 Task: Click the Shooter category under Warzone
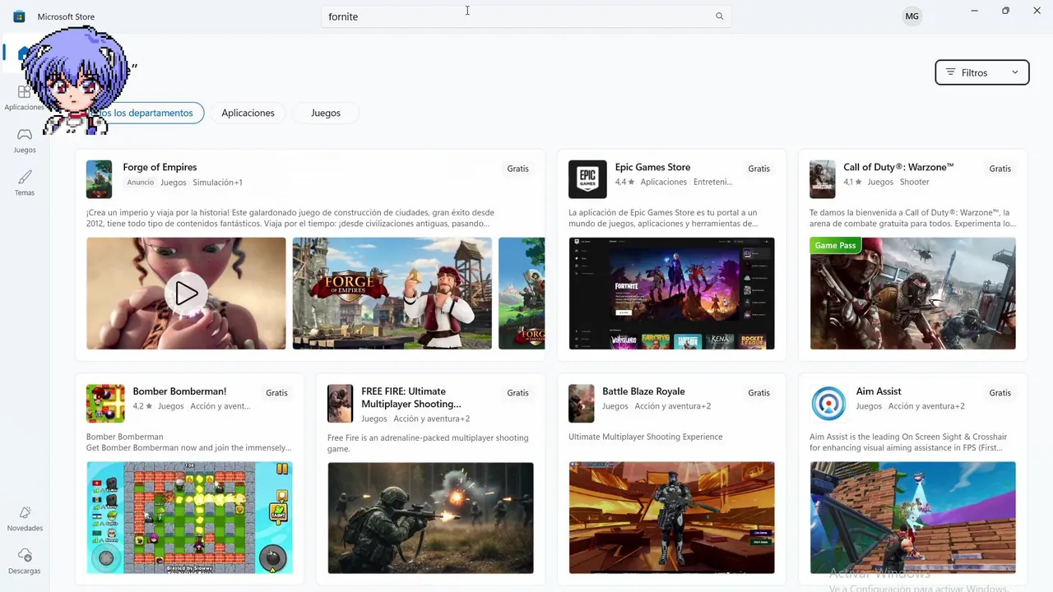914,183
